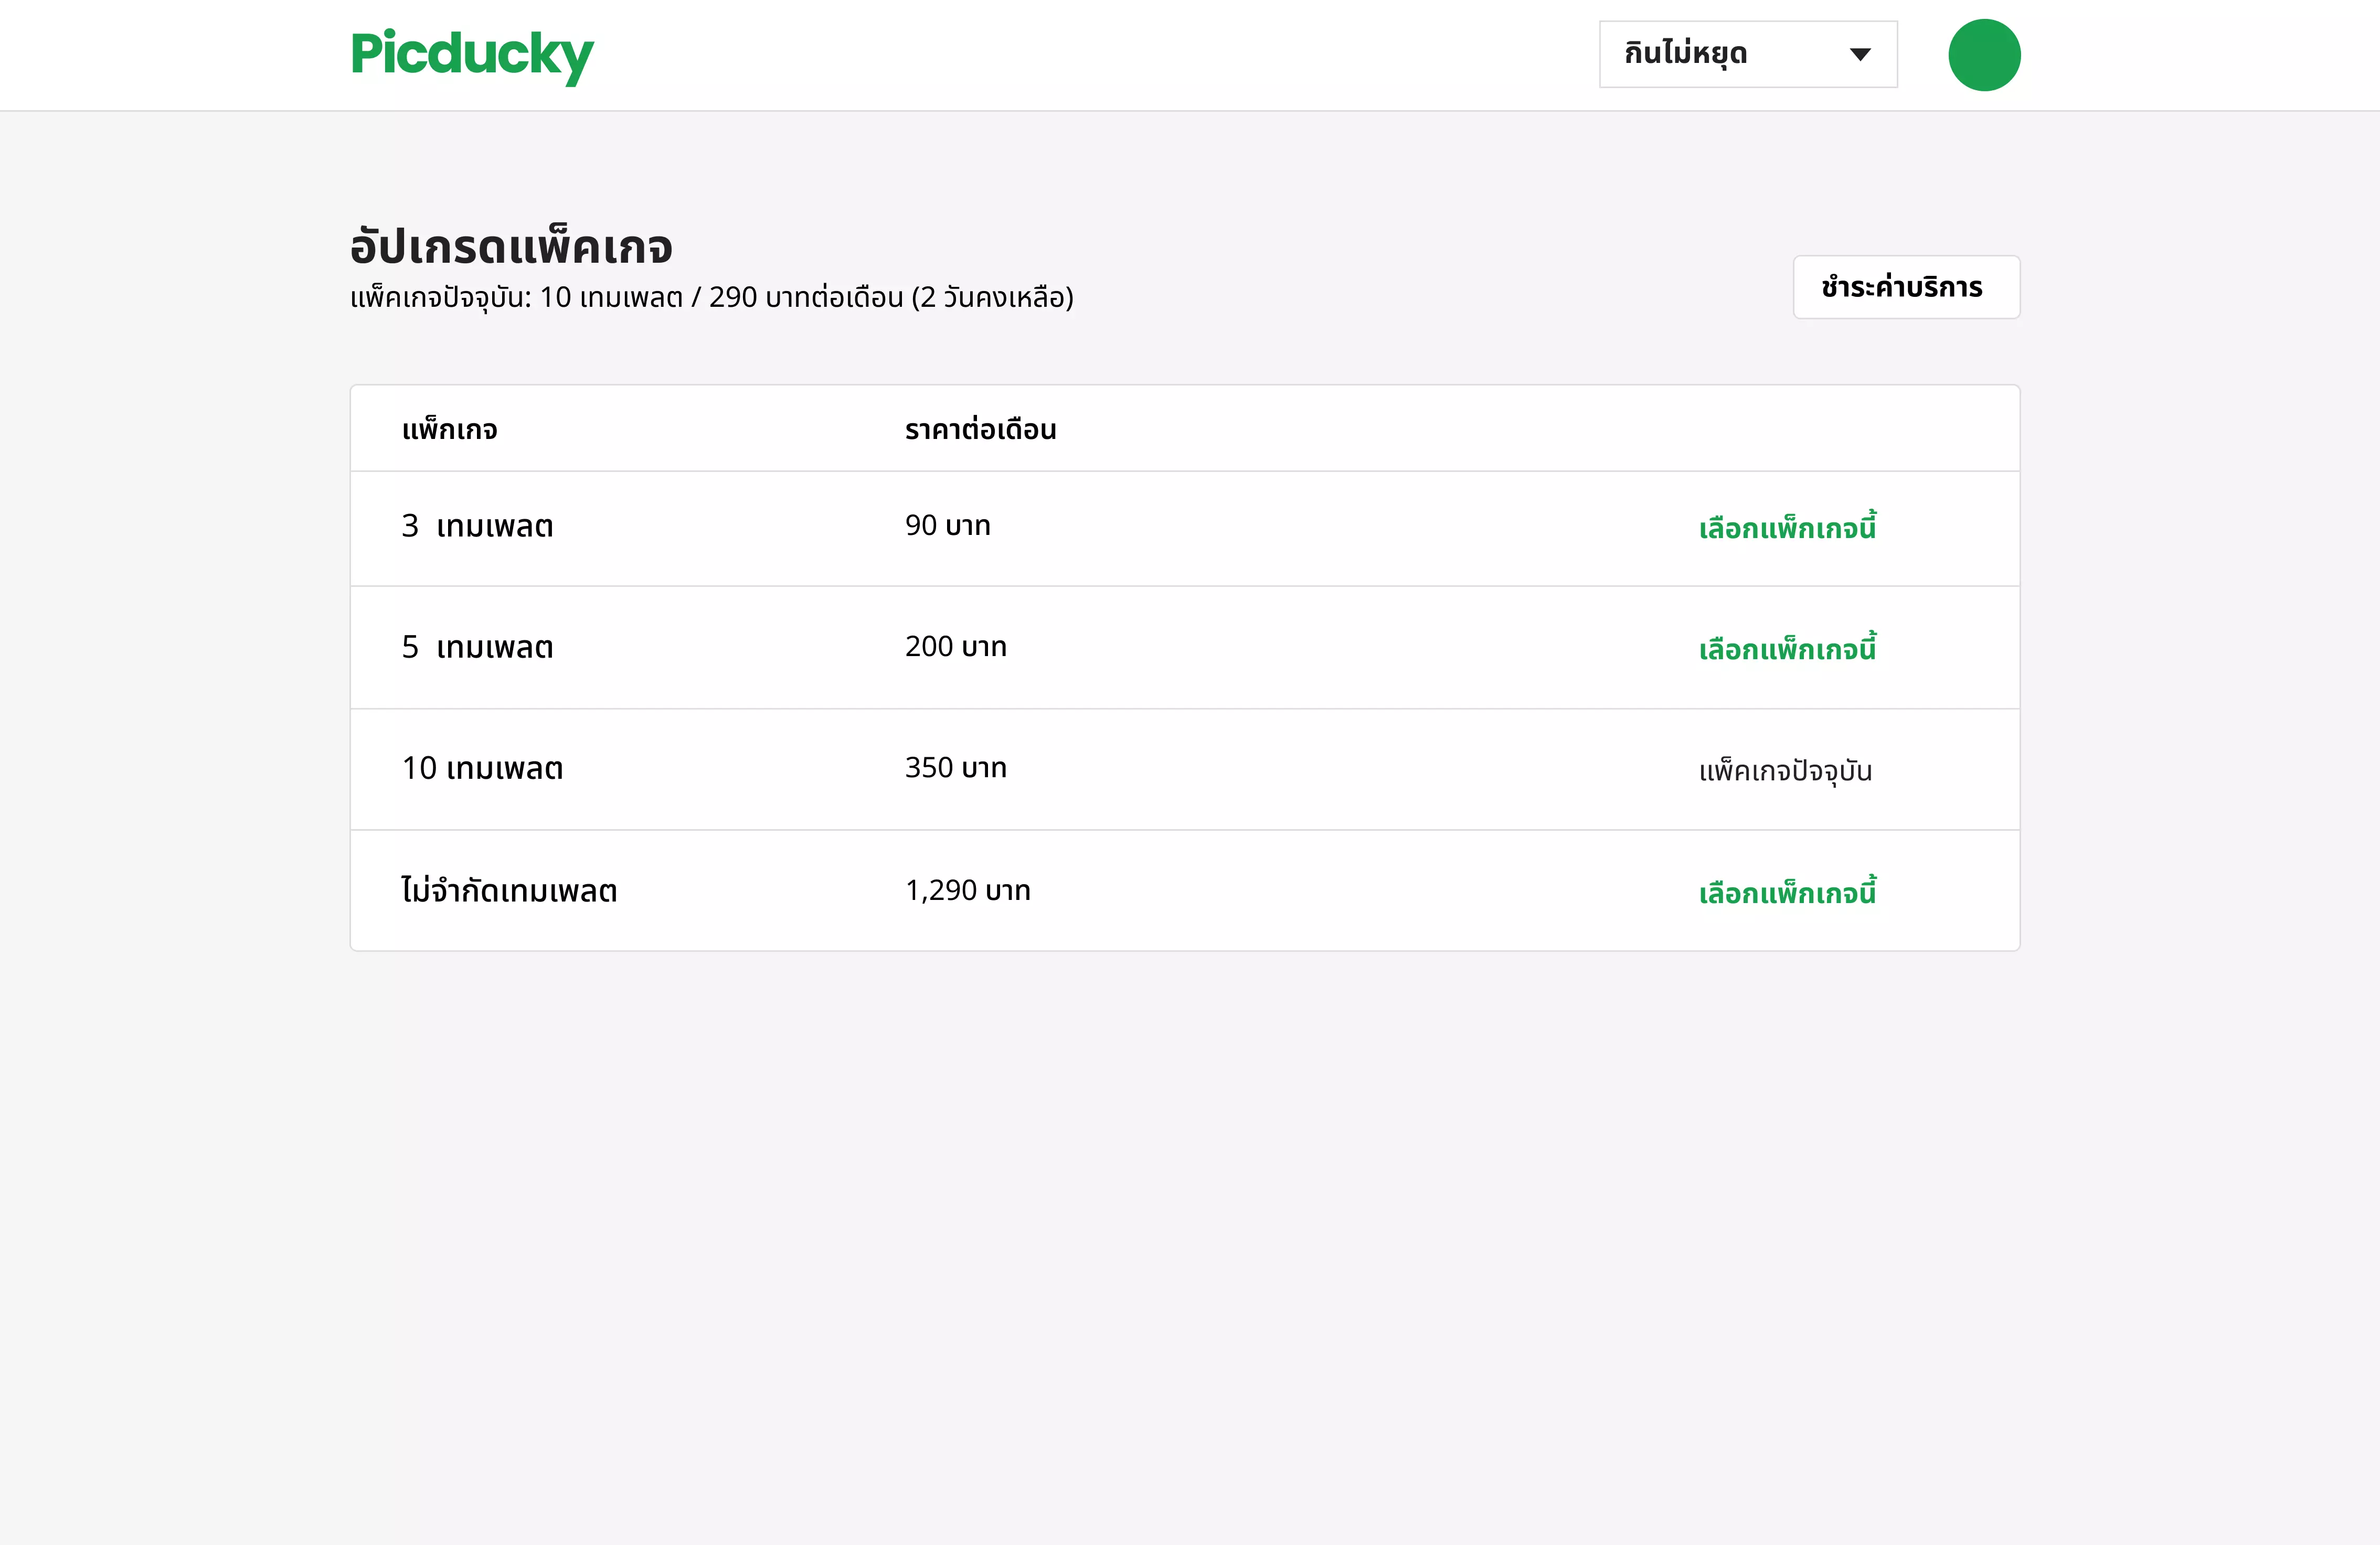
Task: Expand the กินไม่หยุด dropdown arrow
Action: click(1859, 55)
